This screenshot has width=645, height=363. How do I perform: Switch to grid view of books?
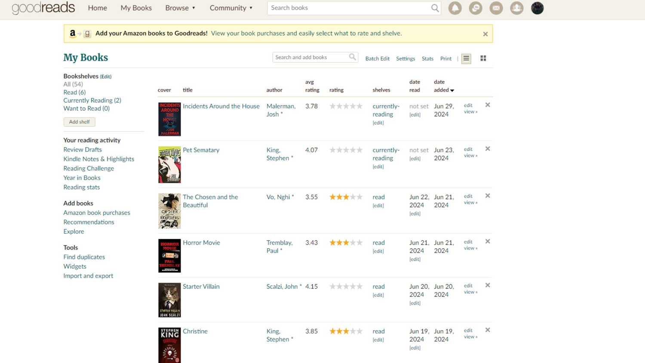pos(483,58)
